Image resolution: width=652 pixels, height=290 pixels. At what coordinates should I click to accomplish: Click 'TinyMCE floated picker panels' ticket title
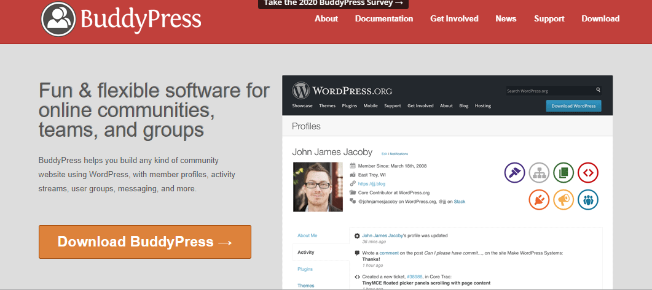point(426,283)
